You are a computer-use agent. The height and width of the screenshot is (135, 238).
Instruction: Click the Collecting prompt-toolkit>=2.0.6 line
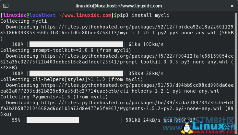[65, 50]
